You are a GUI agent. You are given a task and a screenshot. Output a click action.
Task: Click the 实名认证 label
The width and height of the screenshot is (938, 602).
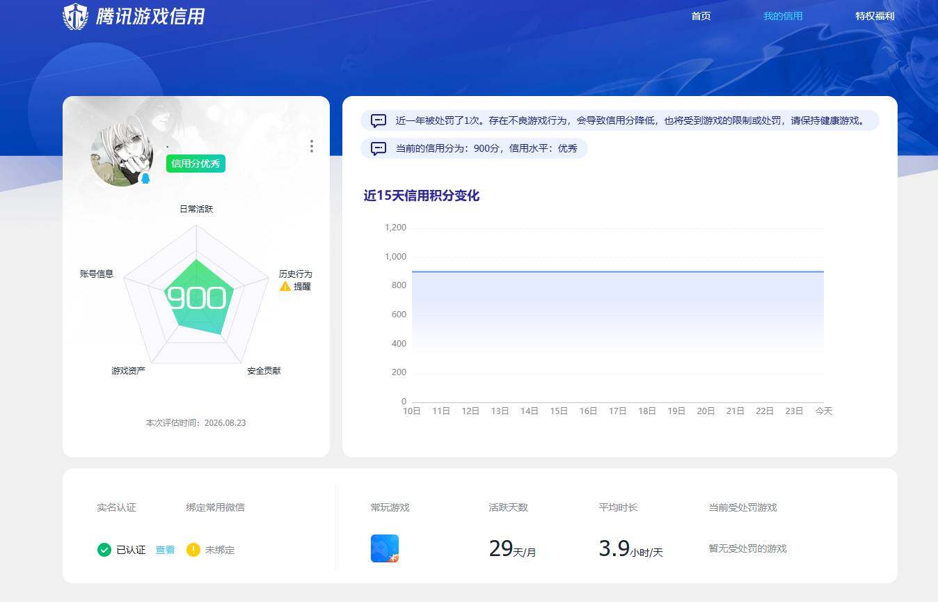[x=116, y=507]
